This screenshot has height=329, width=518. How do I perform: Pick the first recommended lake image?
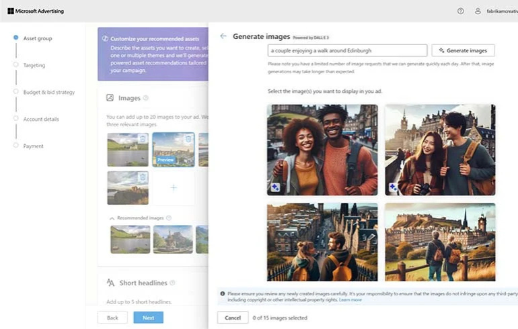point(130,239)
